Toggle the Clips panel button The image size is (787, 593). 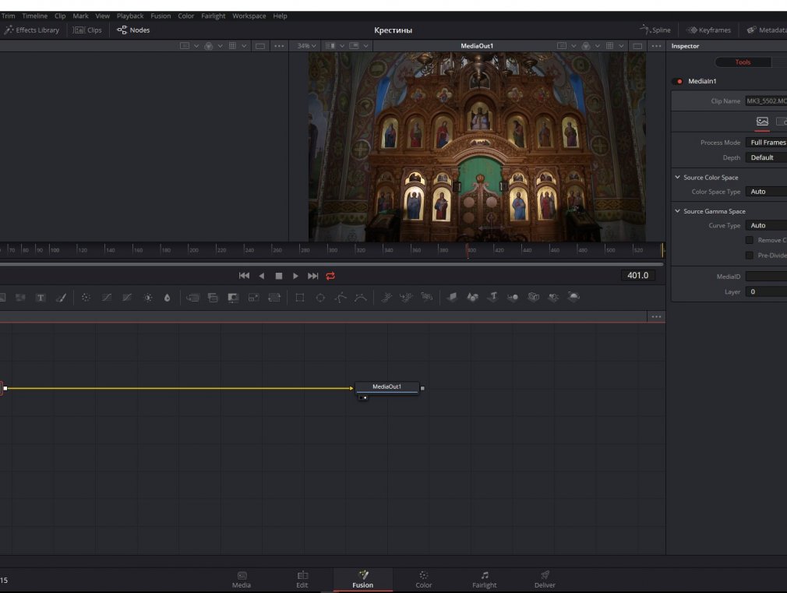pyautogui.click(x=87, y=30)
